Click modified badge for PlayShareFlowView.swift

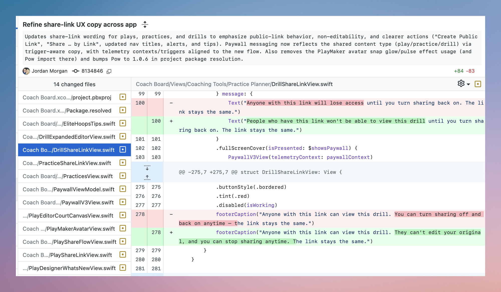pyautogui.click(x=123, y=241)
